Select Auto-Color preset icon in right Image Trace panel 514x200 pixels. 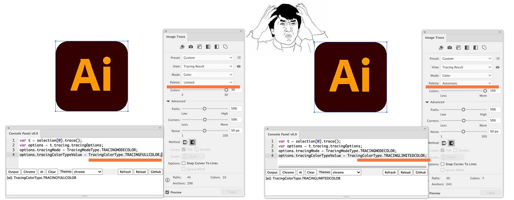click(441, 48)
